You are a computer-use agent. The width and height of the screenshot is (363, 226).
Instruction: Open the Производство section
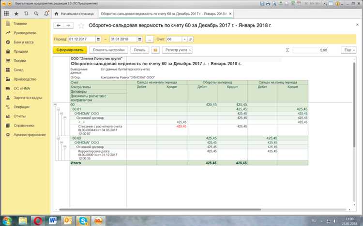tap(25, 79)
